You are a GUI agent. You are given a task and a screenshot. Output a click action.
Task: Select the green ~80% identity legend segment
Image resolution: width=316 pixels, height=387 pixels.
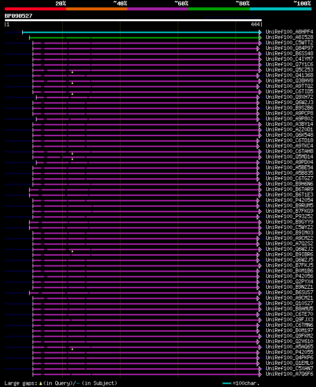point(219,9)
